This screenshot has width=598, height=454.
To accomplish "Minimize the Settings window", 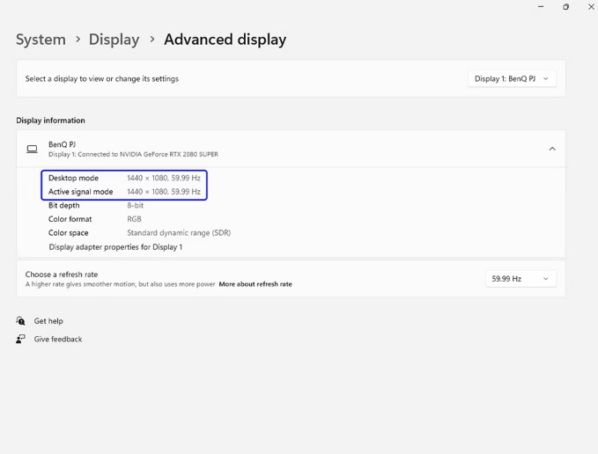I will 541,7.
